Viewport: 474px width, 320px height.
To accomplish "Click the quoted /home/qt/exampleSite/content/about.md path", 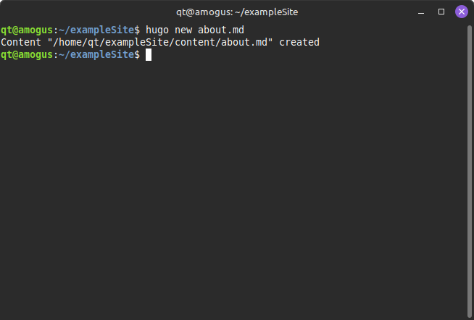I will click(x=160, y=43).
